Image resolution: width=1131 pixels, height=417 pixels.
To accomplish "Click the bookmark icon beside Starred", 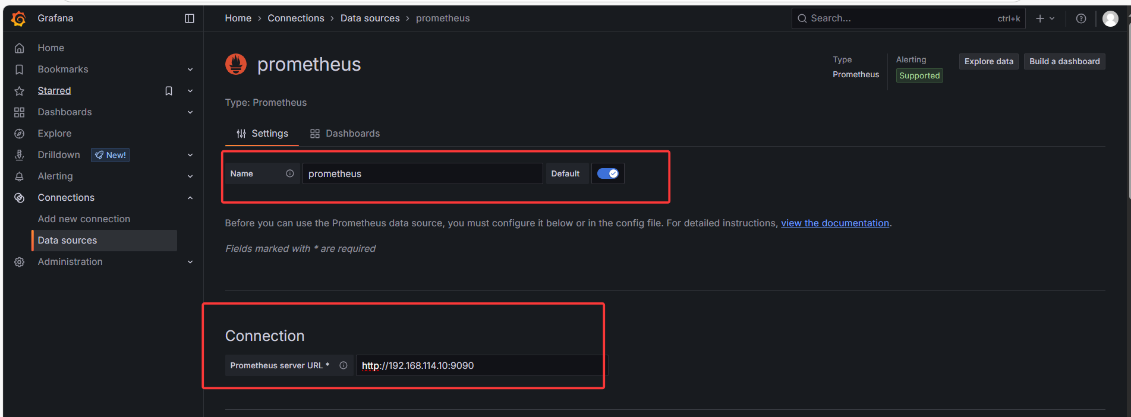I will [x=169, y=91].
